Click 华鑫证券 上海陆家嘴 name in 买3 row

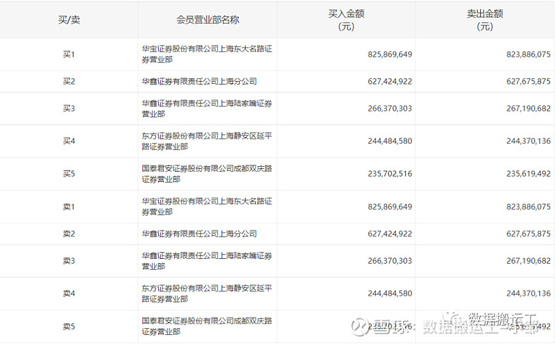click(207, 109)
